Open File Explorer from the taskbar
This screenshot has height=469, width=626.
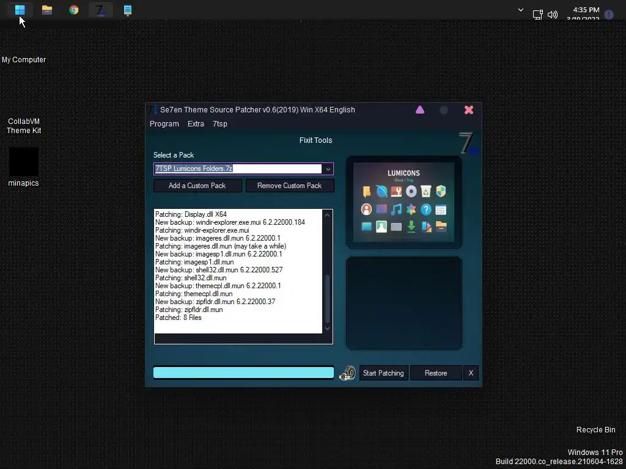point(47,10)
